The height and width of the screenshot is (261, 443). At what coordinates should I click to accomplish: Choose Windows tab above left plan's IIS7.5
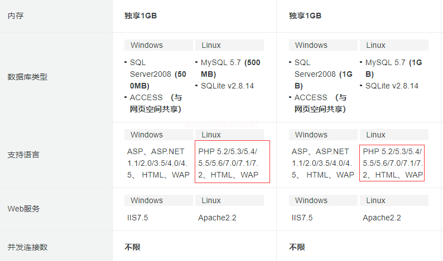pos(159,200)
